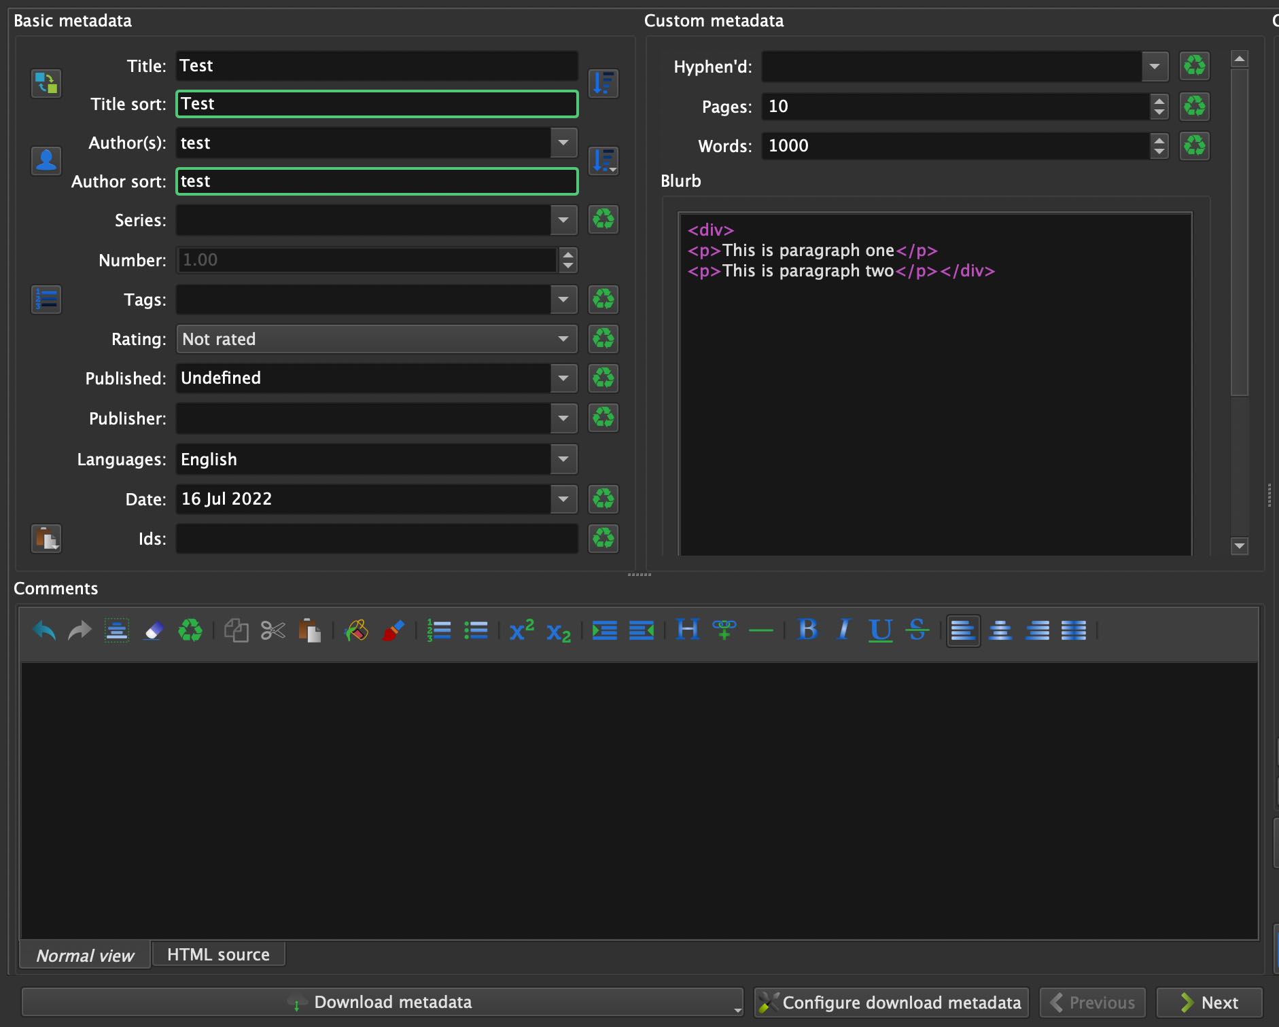Switch to the HTML source tab
Screen dimensions: 1279x1027
tap(218, 954)
